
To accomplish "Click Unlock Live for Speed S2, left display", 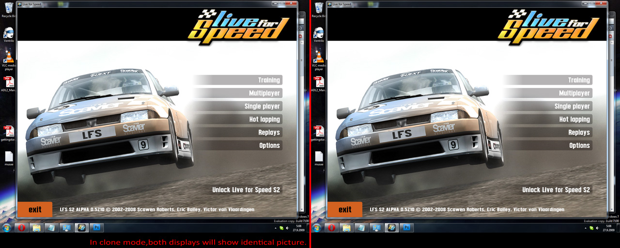I will pyautogui.click(x=247, y=190).
